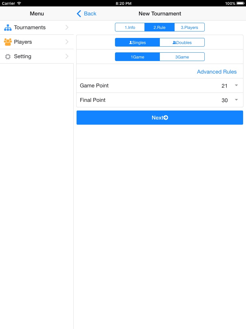Select Singles match type

(137, 42)
